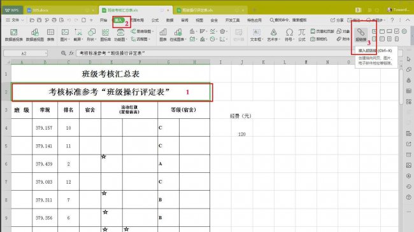Open the Picture (图片) dropdown
Image resolution: width=414 pixels, height=232 pixels.
[65, 35]
